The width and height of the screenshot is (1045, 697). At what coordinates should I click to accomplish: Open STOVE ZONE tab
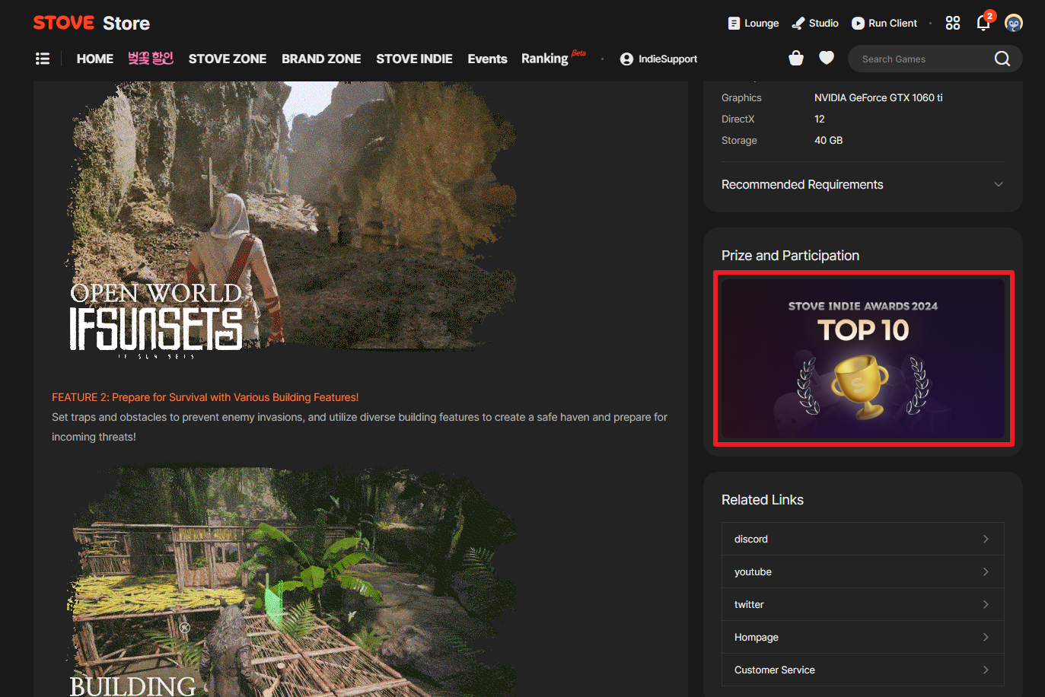[228, 59]
